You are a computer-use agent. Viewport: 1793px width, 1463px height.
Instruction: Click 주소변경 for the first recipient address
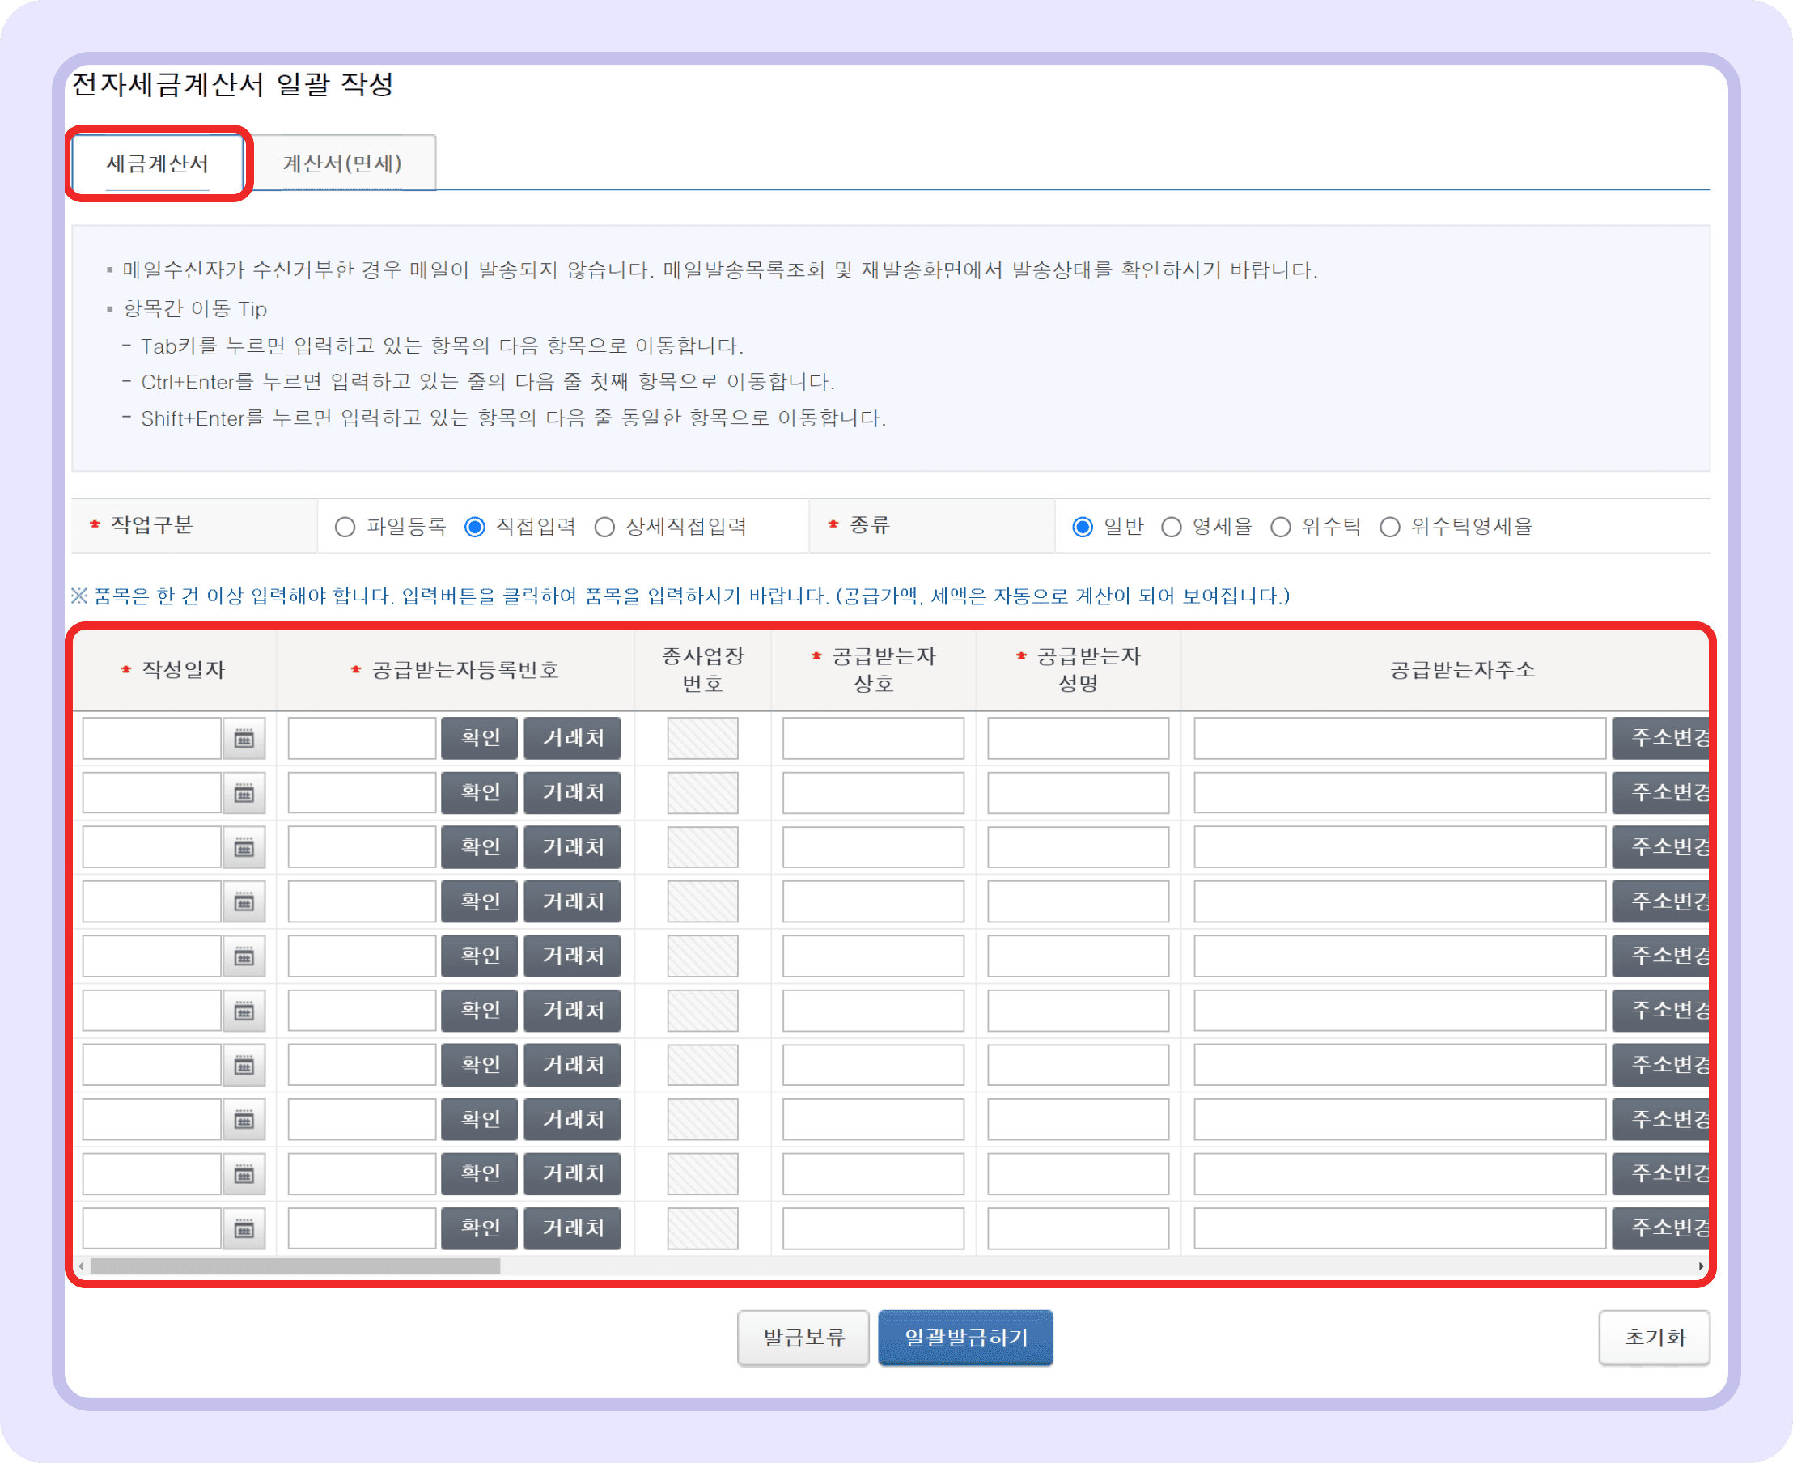click(1662, 738)
